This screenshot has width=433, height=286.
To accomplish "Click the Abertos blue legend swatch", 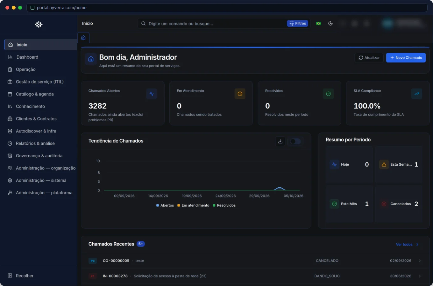I will [158, 205].
